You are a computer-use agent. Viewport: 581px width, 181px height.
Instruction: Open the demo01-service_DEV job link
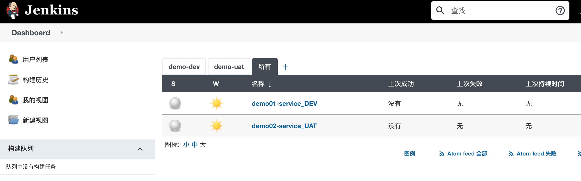coord(284,104)
